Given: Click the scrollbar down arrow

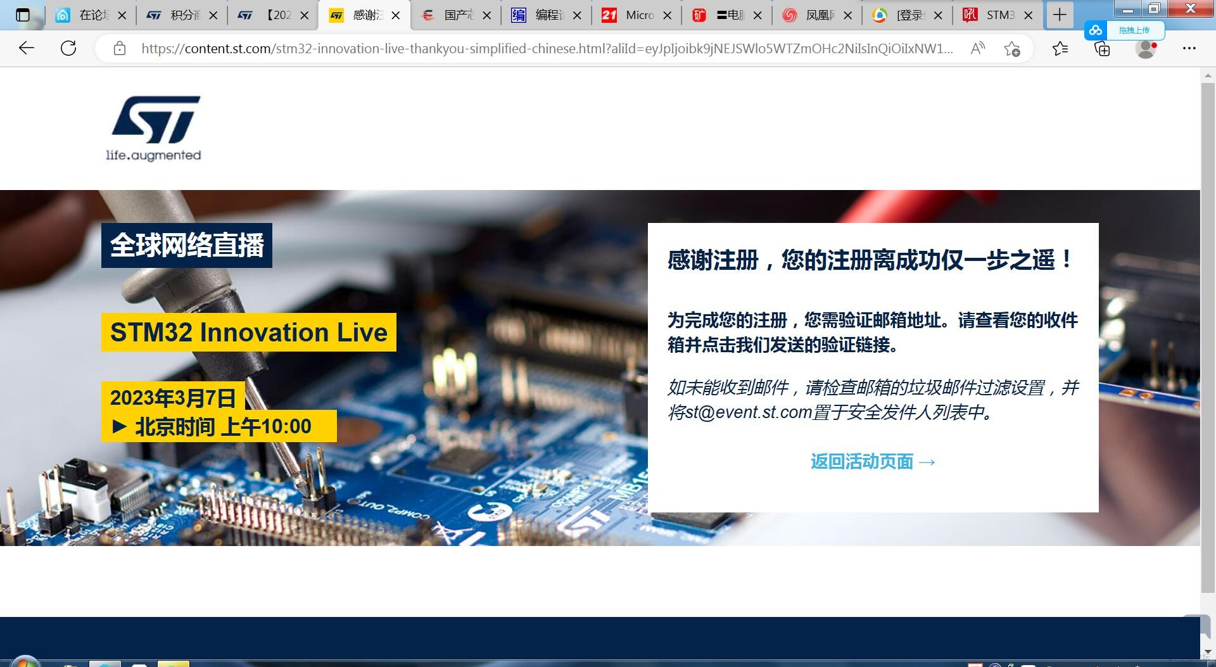Looking at the screenshot, I should pos(1208,652).
